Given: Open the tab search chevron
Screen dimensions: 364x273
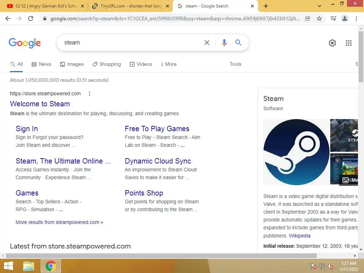Looking at the screenshot, I should pyautogui.click(x=320, y=6).
